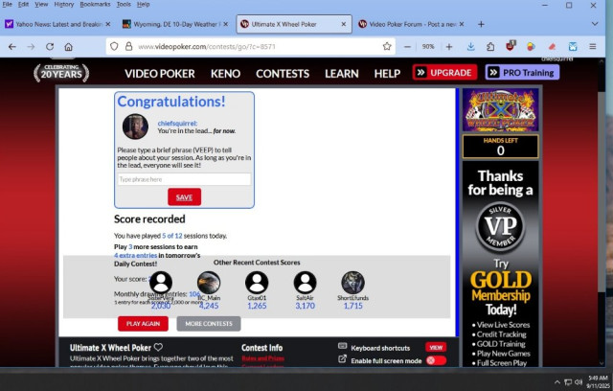The width and height of the screenshot is (613, 391).
Task: Click the site security padlock icon
Action: [x=128, y=47]
